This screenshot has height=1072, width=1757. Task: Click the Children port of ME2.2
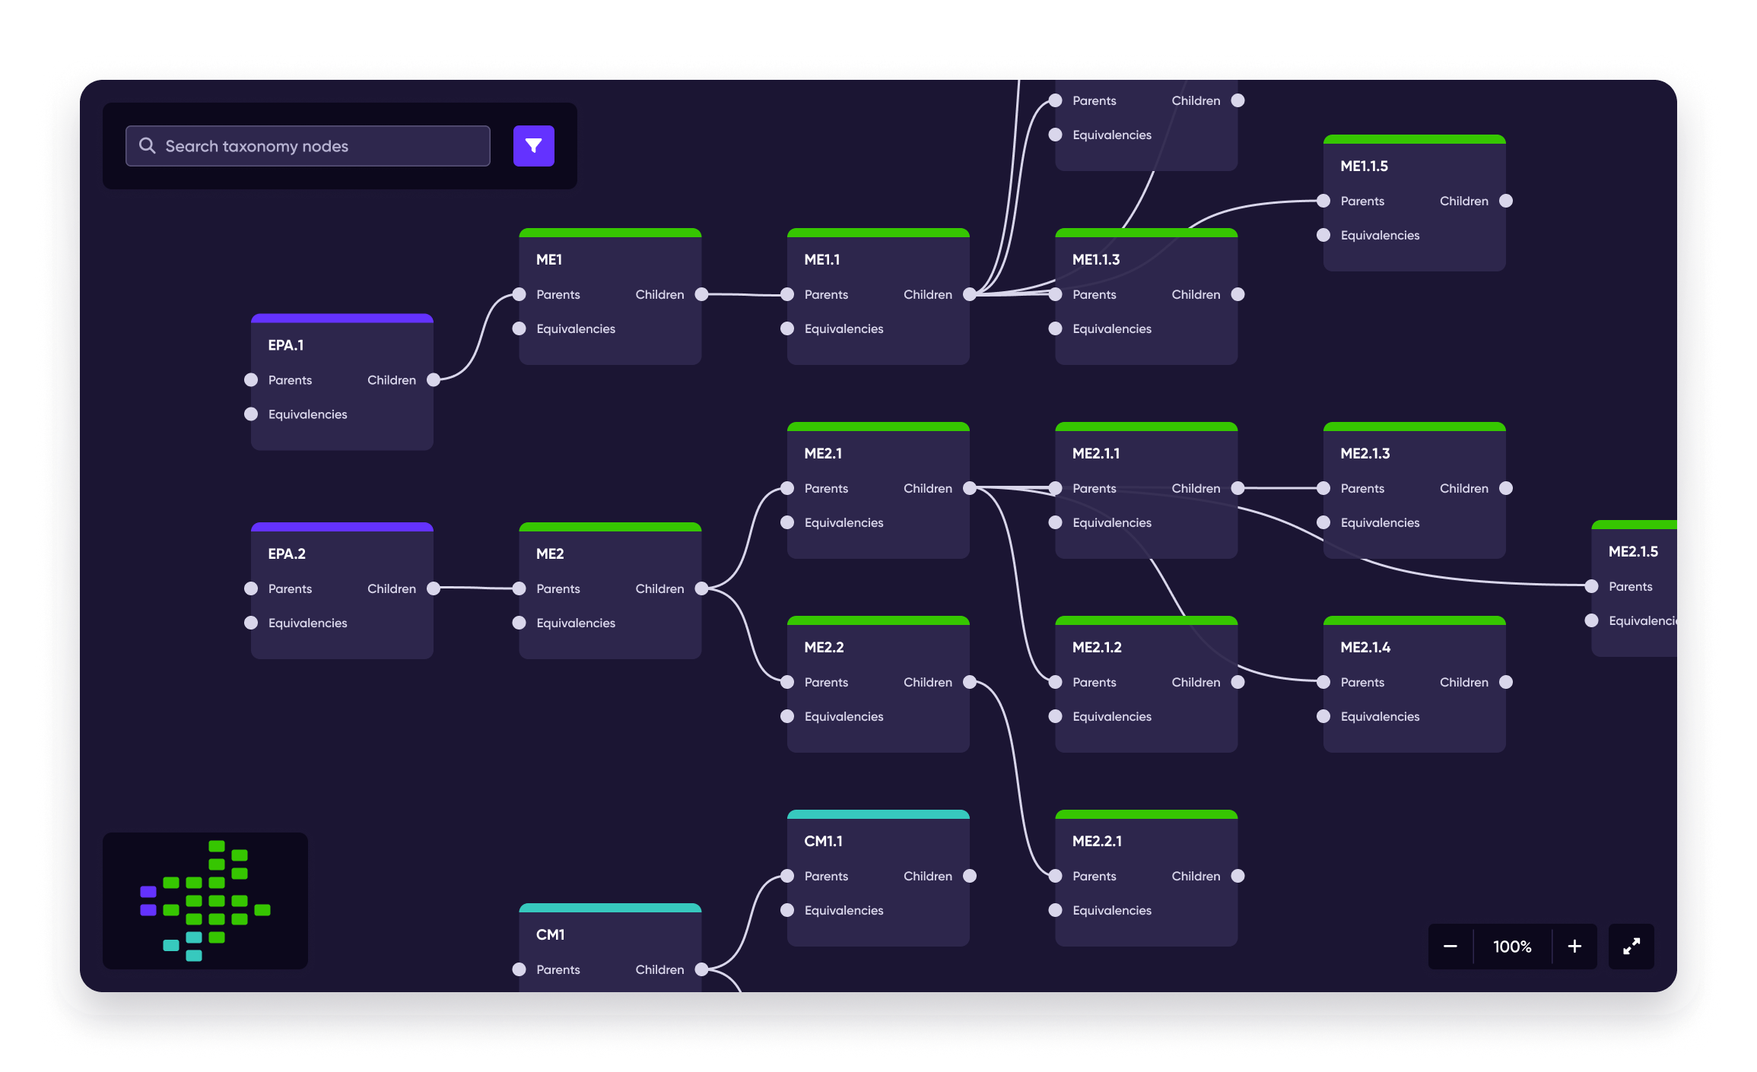pyautogui.click(x=970, y=682)
